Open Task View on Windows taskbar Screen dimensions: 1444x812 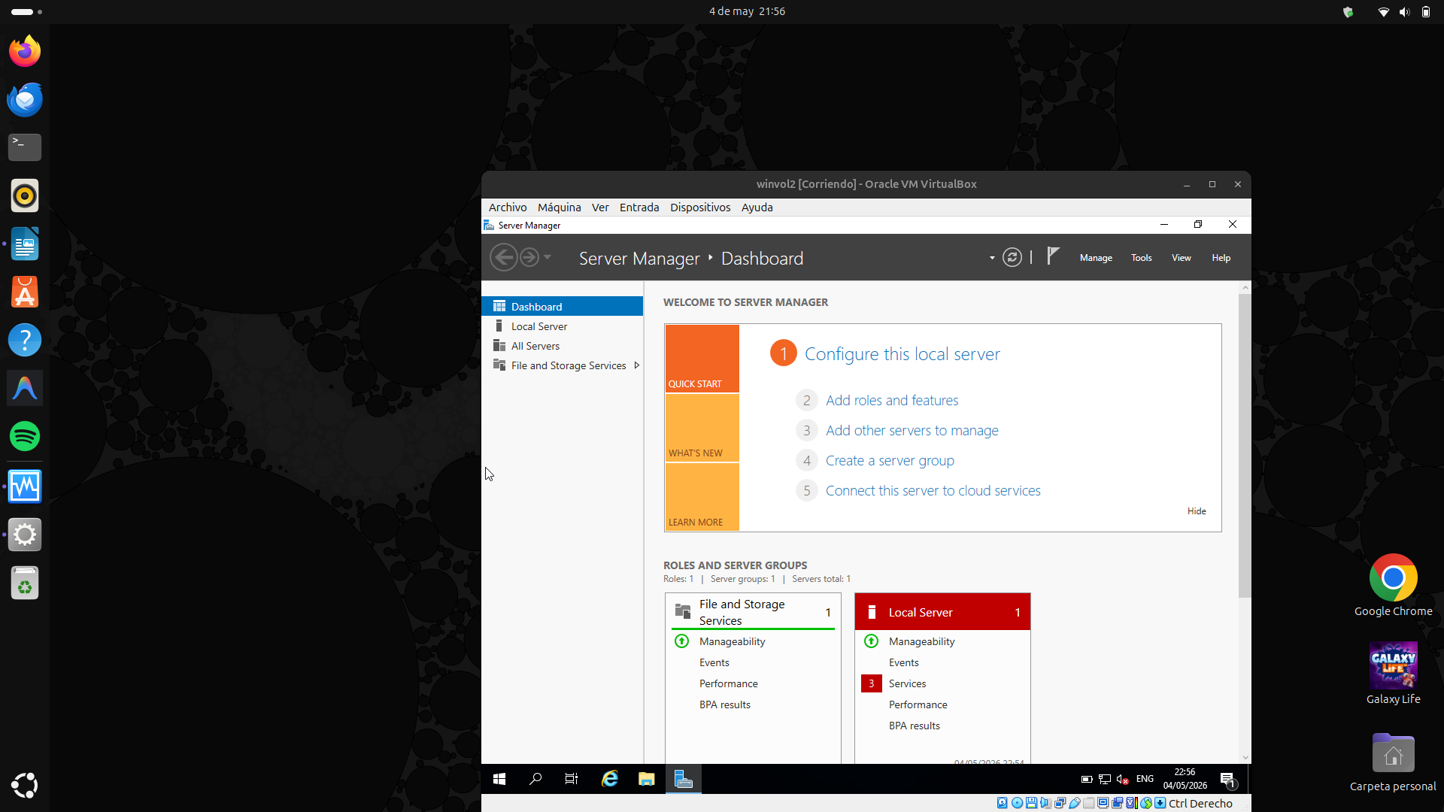click(572, 779)
